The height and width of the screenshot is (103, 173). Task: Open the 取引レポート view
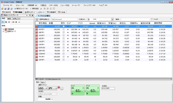point(30,12)
